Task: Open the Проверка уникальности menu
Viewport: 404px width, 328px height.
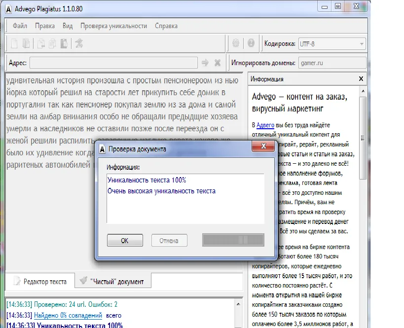Action: [113, 26]
